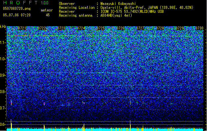
Task: Click the 0723 time marker
Action: (x=61, y=28)
